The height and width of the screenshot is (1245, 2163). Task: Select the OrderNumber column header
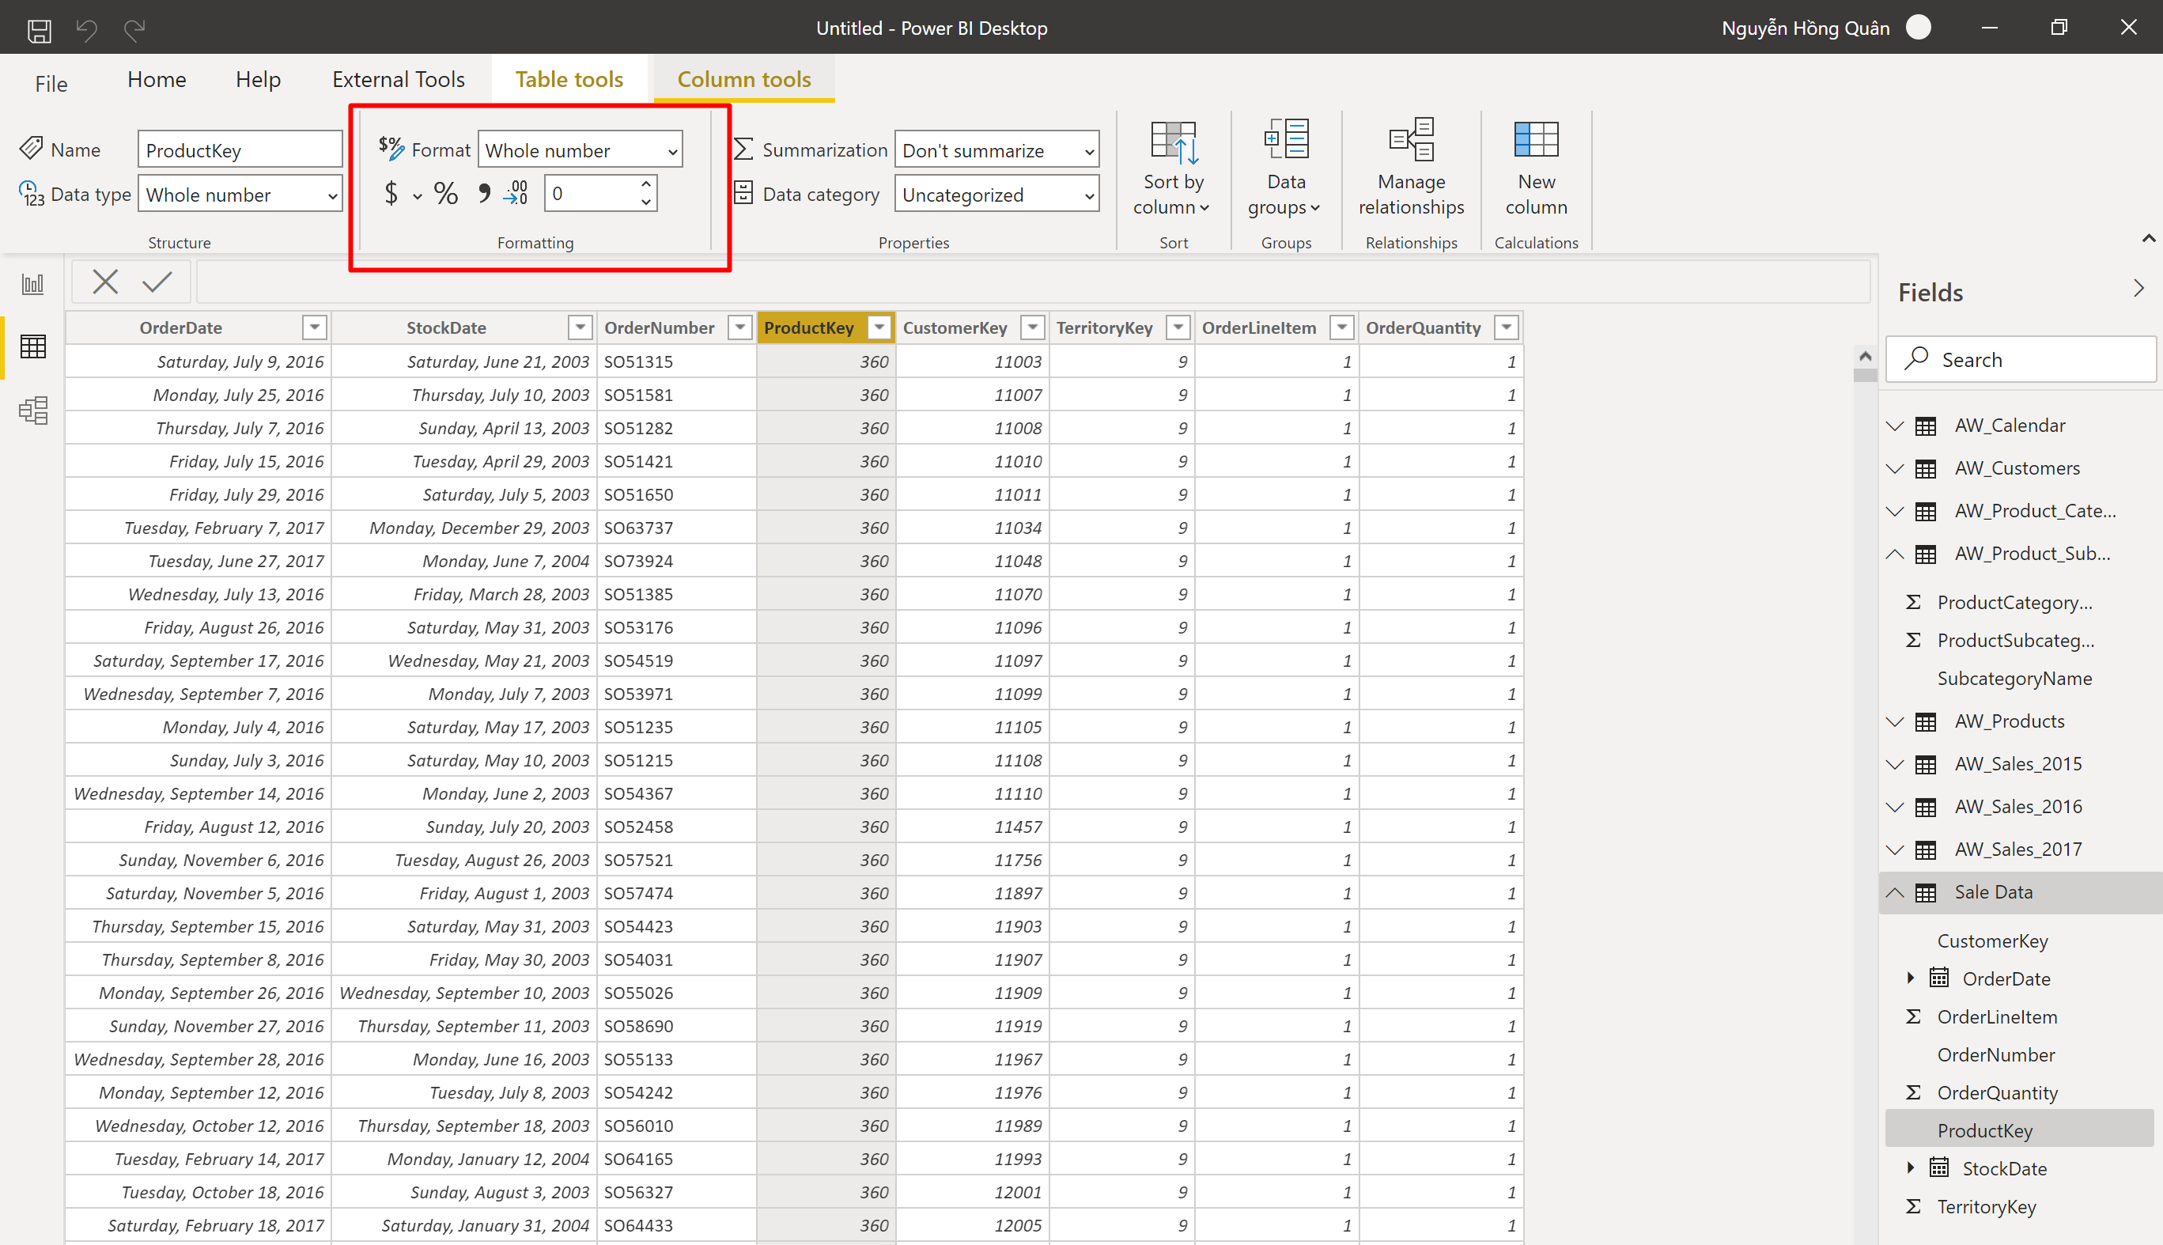click(659, 327)
